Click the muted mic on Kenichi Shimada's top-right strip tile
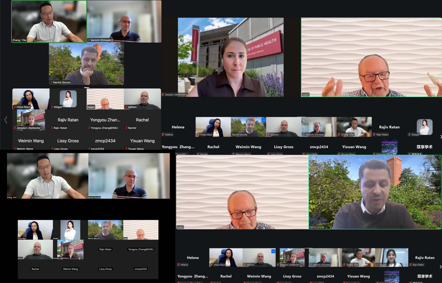This screenshot has height=283, width=442. pyautogui.click(x=304, y=135)
